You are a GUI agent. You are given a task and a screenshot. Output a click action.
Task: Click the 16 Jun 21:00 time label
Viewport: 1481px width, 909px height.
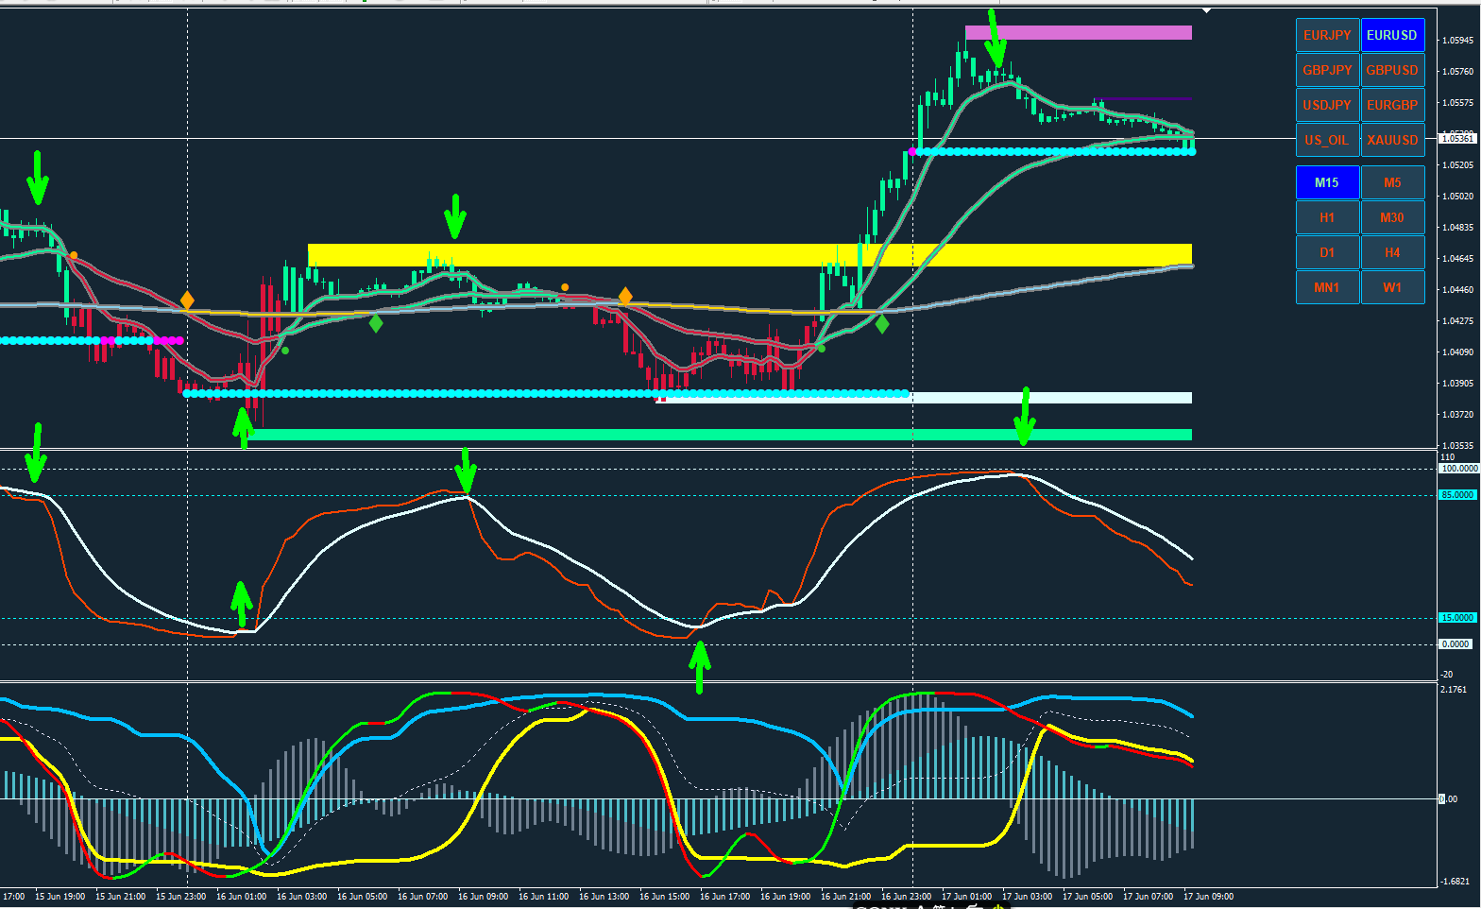pos(845,897)
